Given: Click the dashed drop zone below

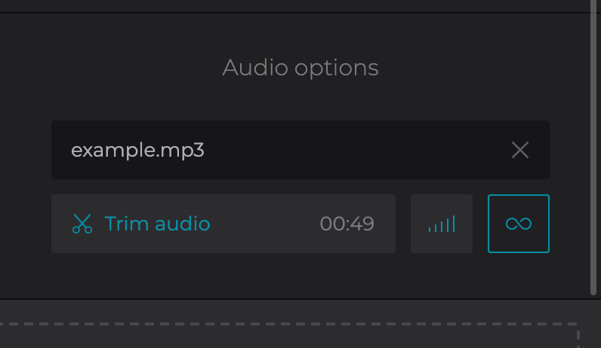Looking at the screenshot, I should (287, 336).
